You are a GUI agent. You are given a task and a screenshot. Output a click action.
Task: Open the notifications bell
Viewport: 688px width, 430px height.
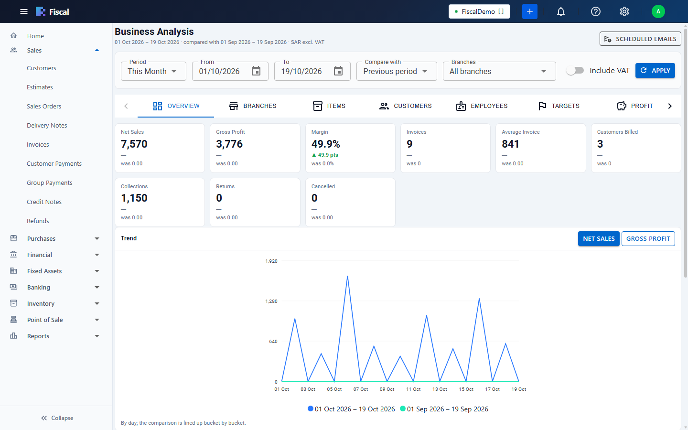point(561,11)
